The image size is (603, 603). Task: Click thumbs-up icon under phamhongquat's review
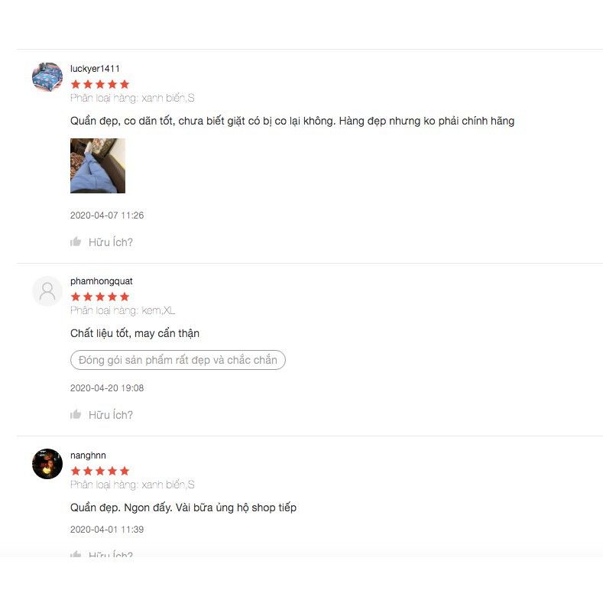click(76, 414)
